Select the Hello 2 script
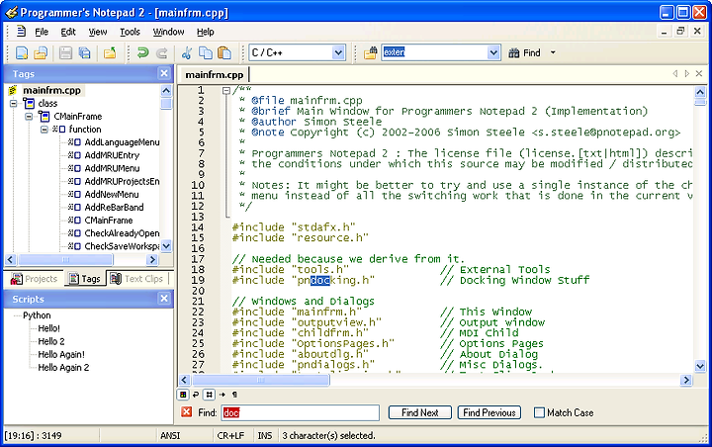712x447 pixels. [50, 341]
